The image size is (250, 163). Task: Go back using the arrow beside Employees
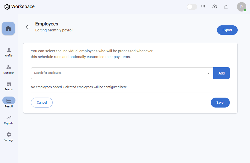click(x=28, y=27)
